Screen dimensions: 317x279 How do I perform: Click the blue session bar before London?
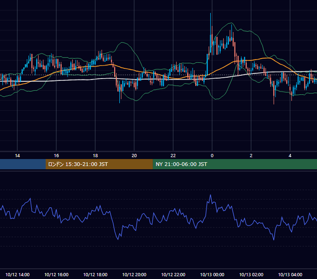pyautogui.click(x=23, y=164)
